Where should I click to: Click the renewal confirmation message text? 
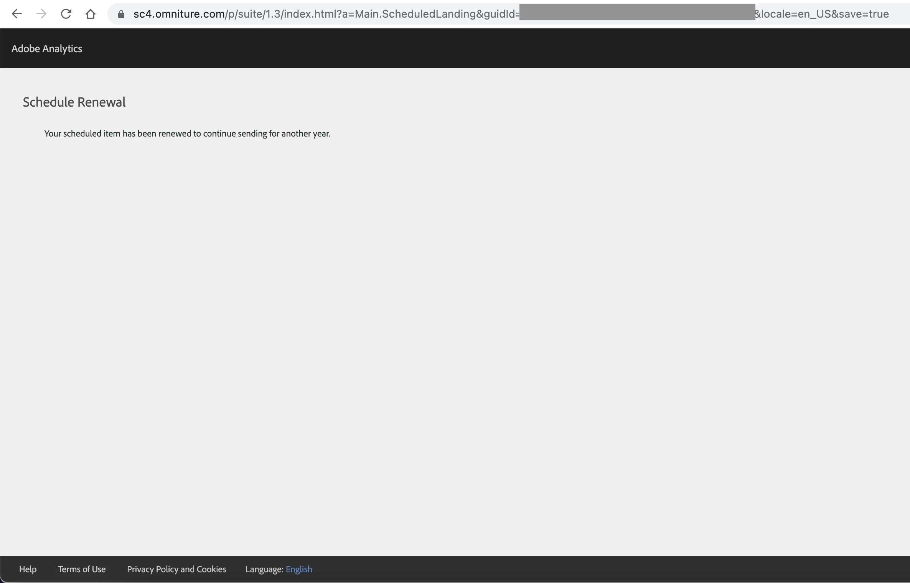pyautogui.click(x=187, y=133)
